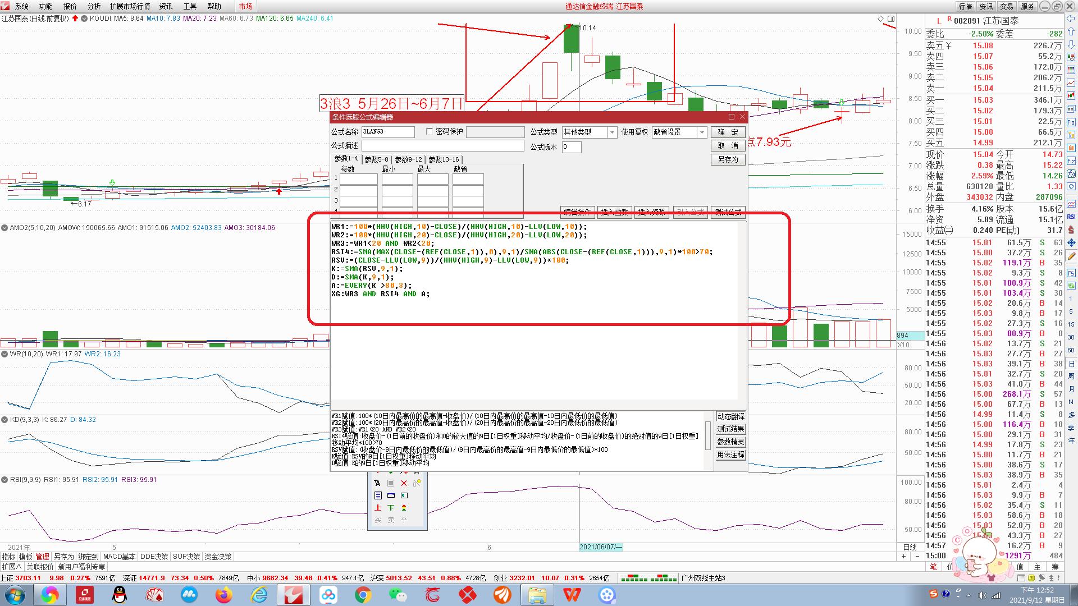This screenshot has width=1078, height=606.
Task: Click the red X delete drawing tool
Action: pyautogui.click(x=404, y=483)
